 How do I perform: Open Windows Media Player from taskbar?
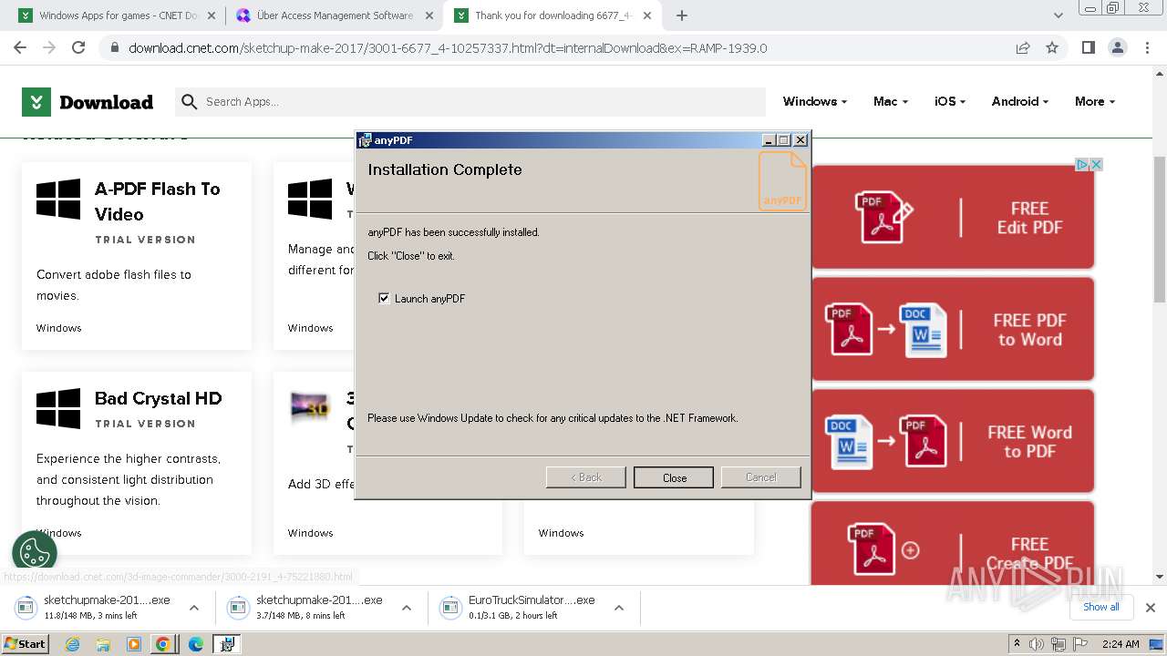click(133, 644)
